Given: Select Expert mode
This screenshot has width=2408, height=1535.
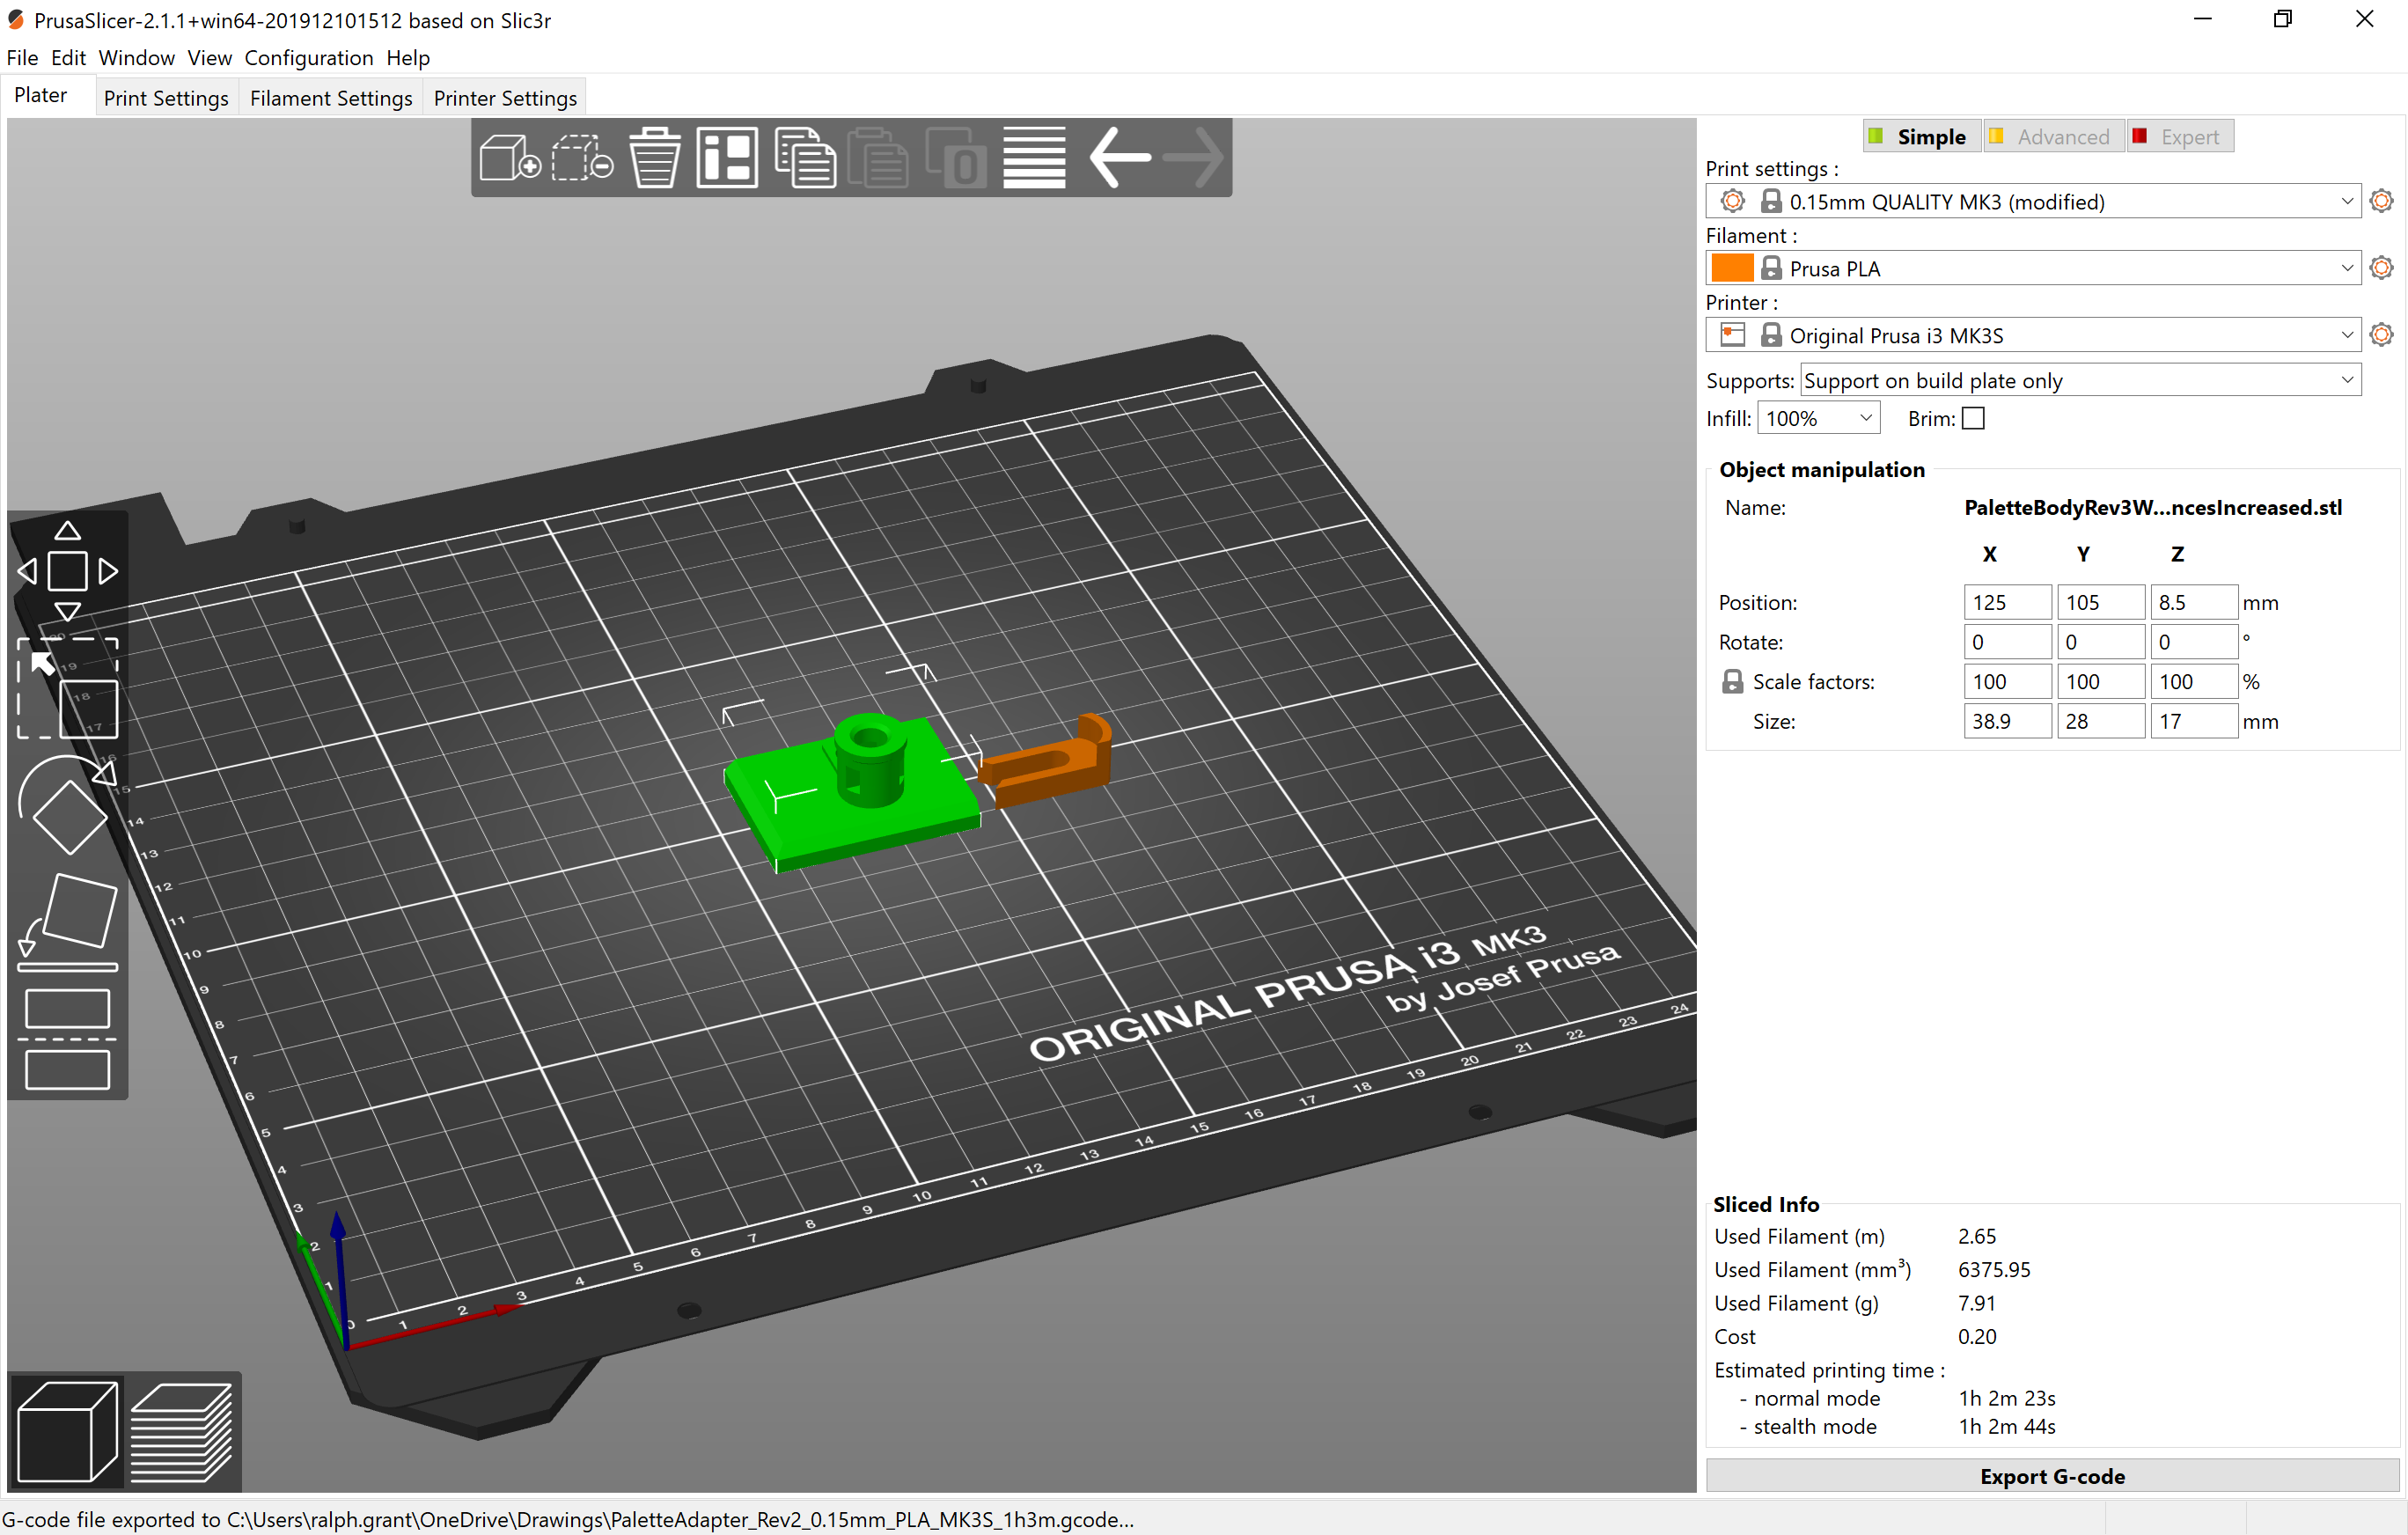Looking at the screenshot, I should [2180, 137].
